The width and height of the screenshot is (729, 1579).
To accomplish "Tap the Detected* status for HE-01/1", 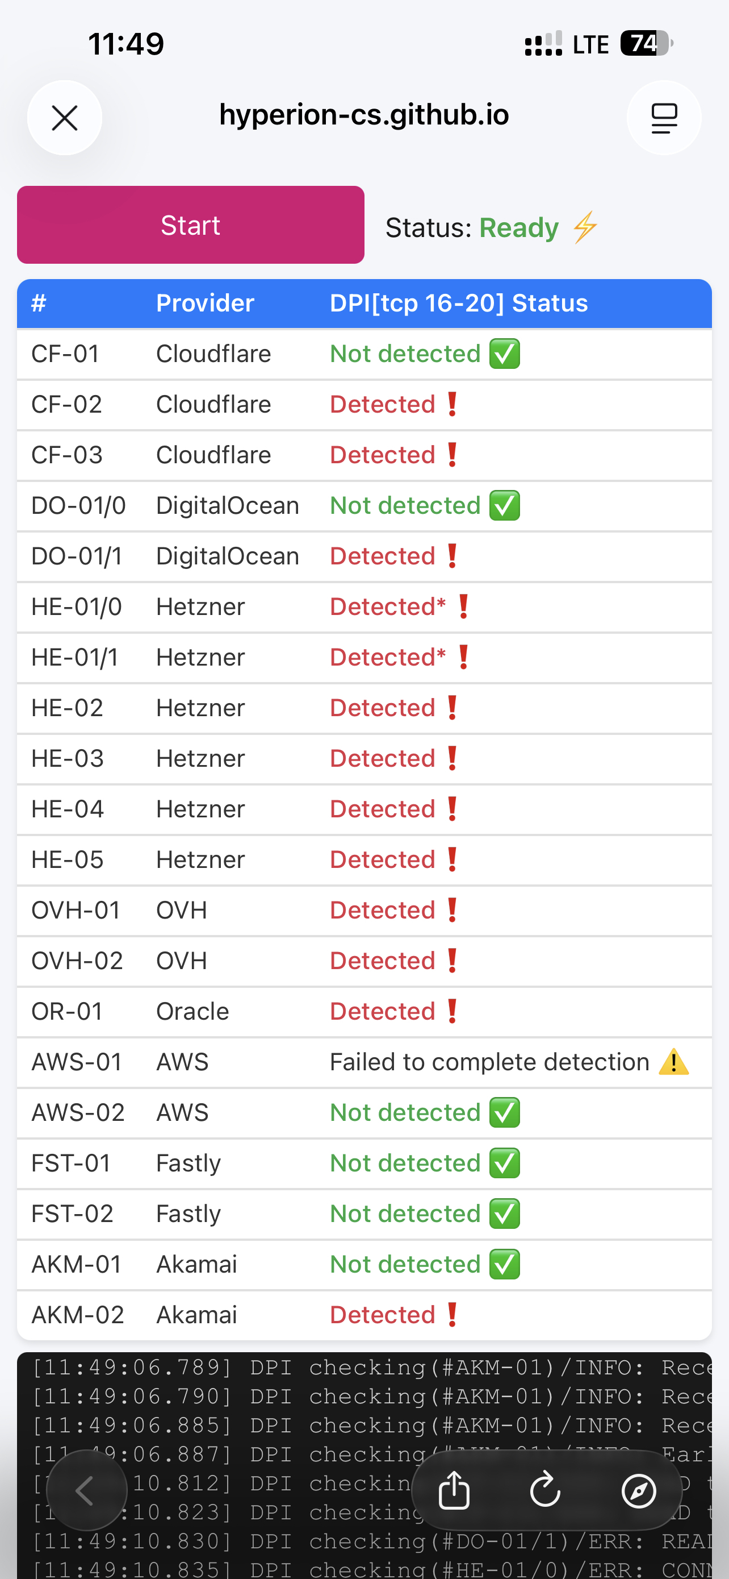I will pyautogui.click(x=387, y=657).
